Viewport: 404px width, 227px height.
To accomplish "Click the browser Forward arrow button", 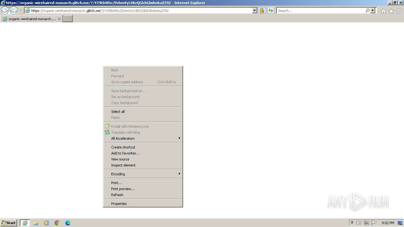I will tap(14, 11).
